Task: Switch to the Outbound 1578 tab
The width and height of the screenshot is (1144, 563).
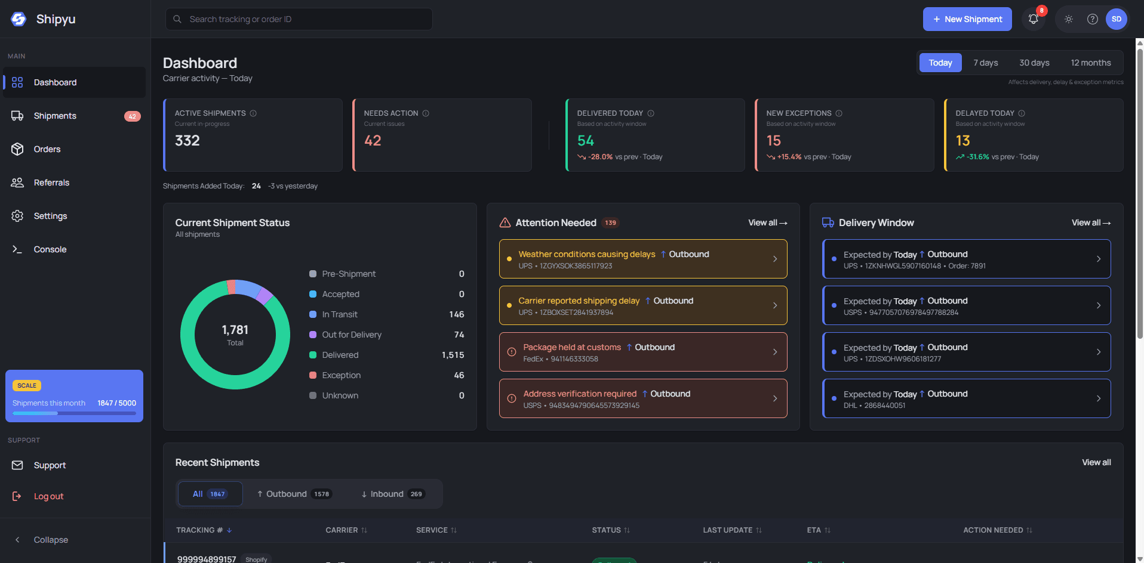Action: coord(294,494)
